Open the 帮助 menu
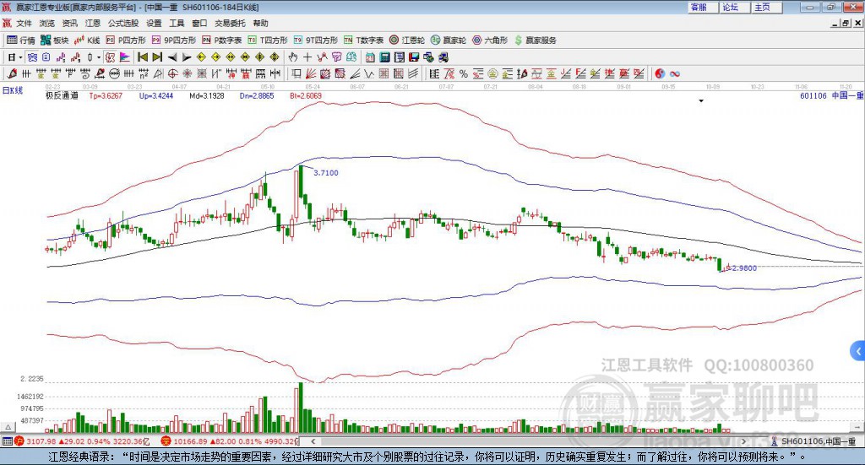 click(x=260, y=23)
